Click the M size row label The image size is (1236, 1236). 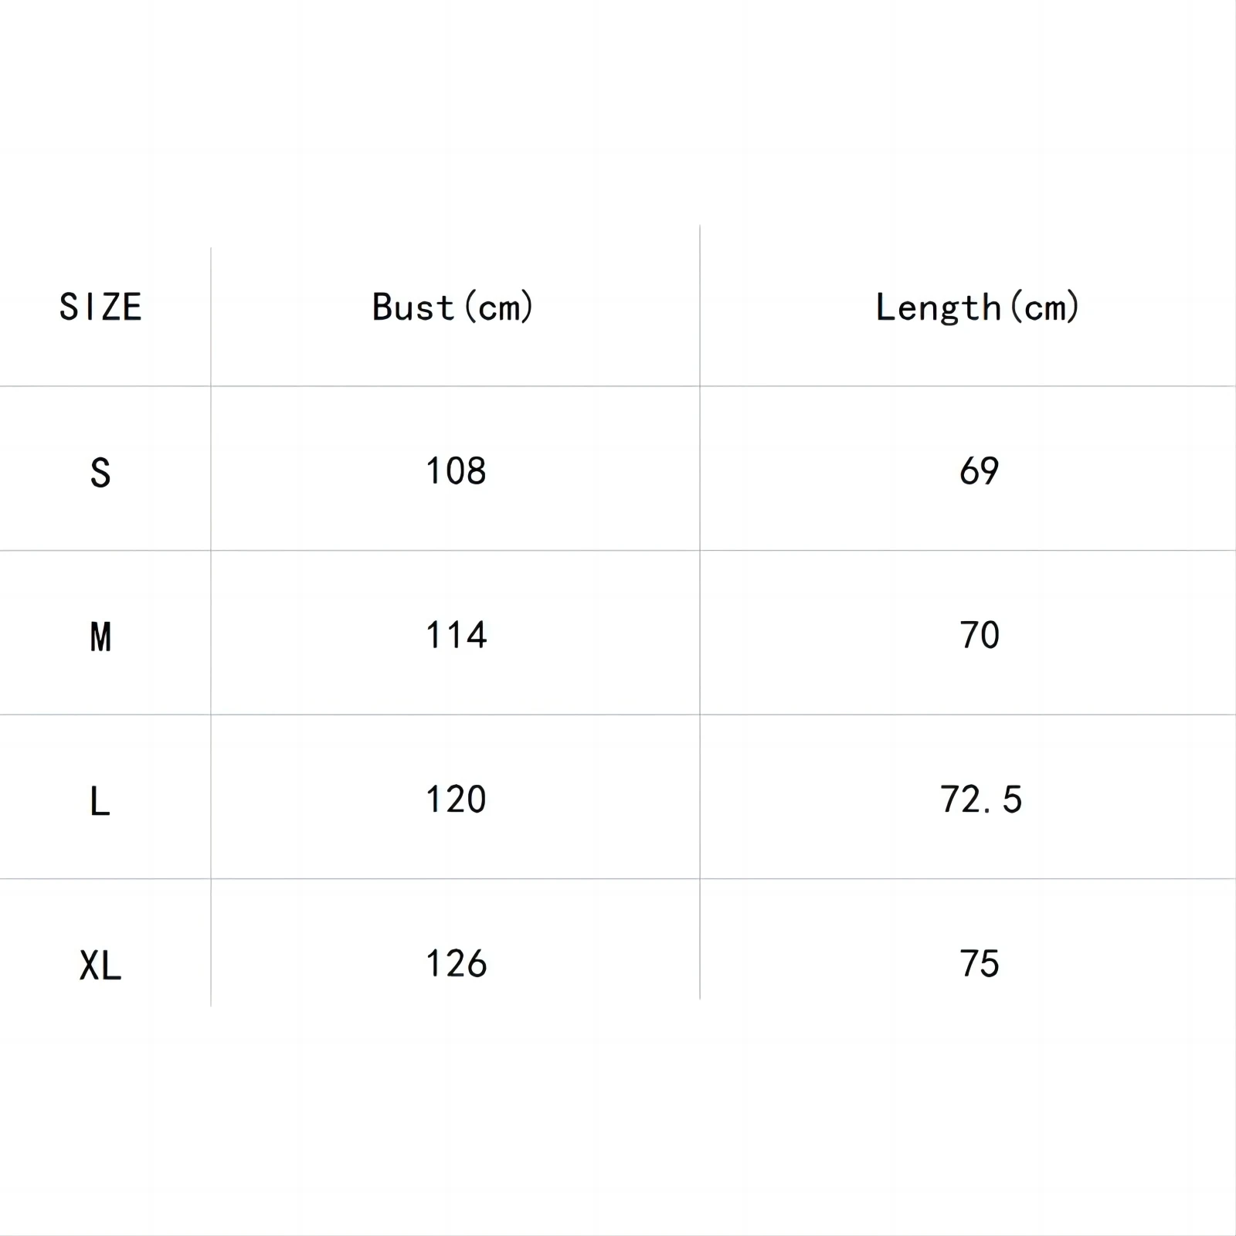[x=100, y=637]
